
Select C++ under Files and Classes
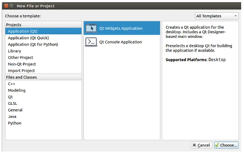point(43,84)
